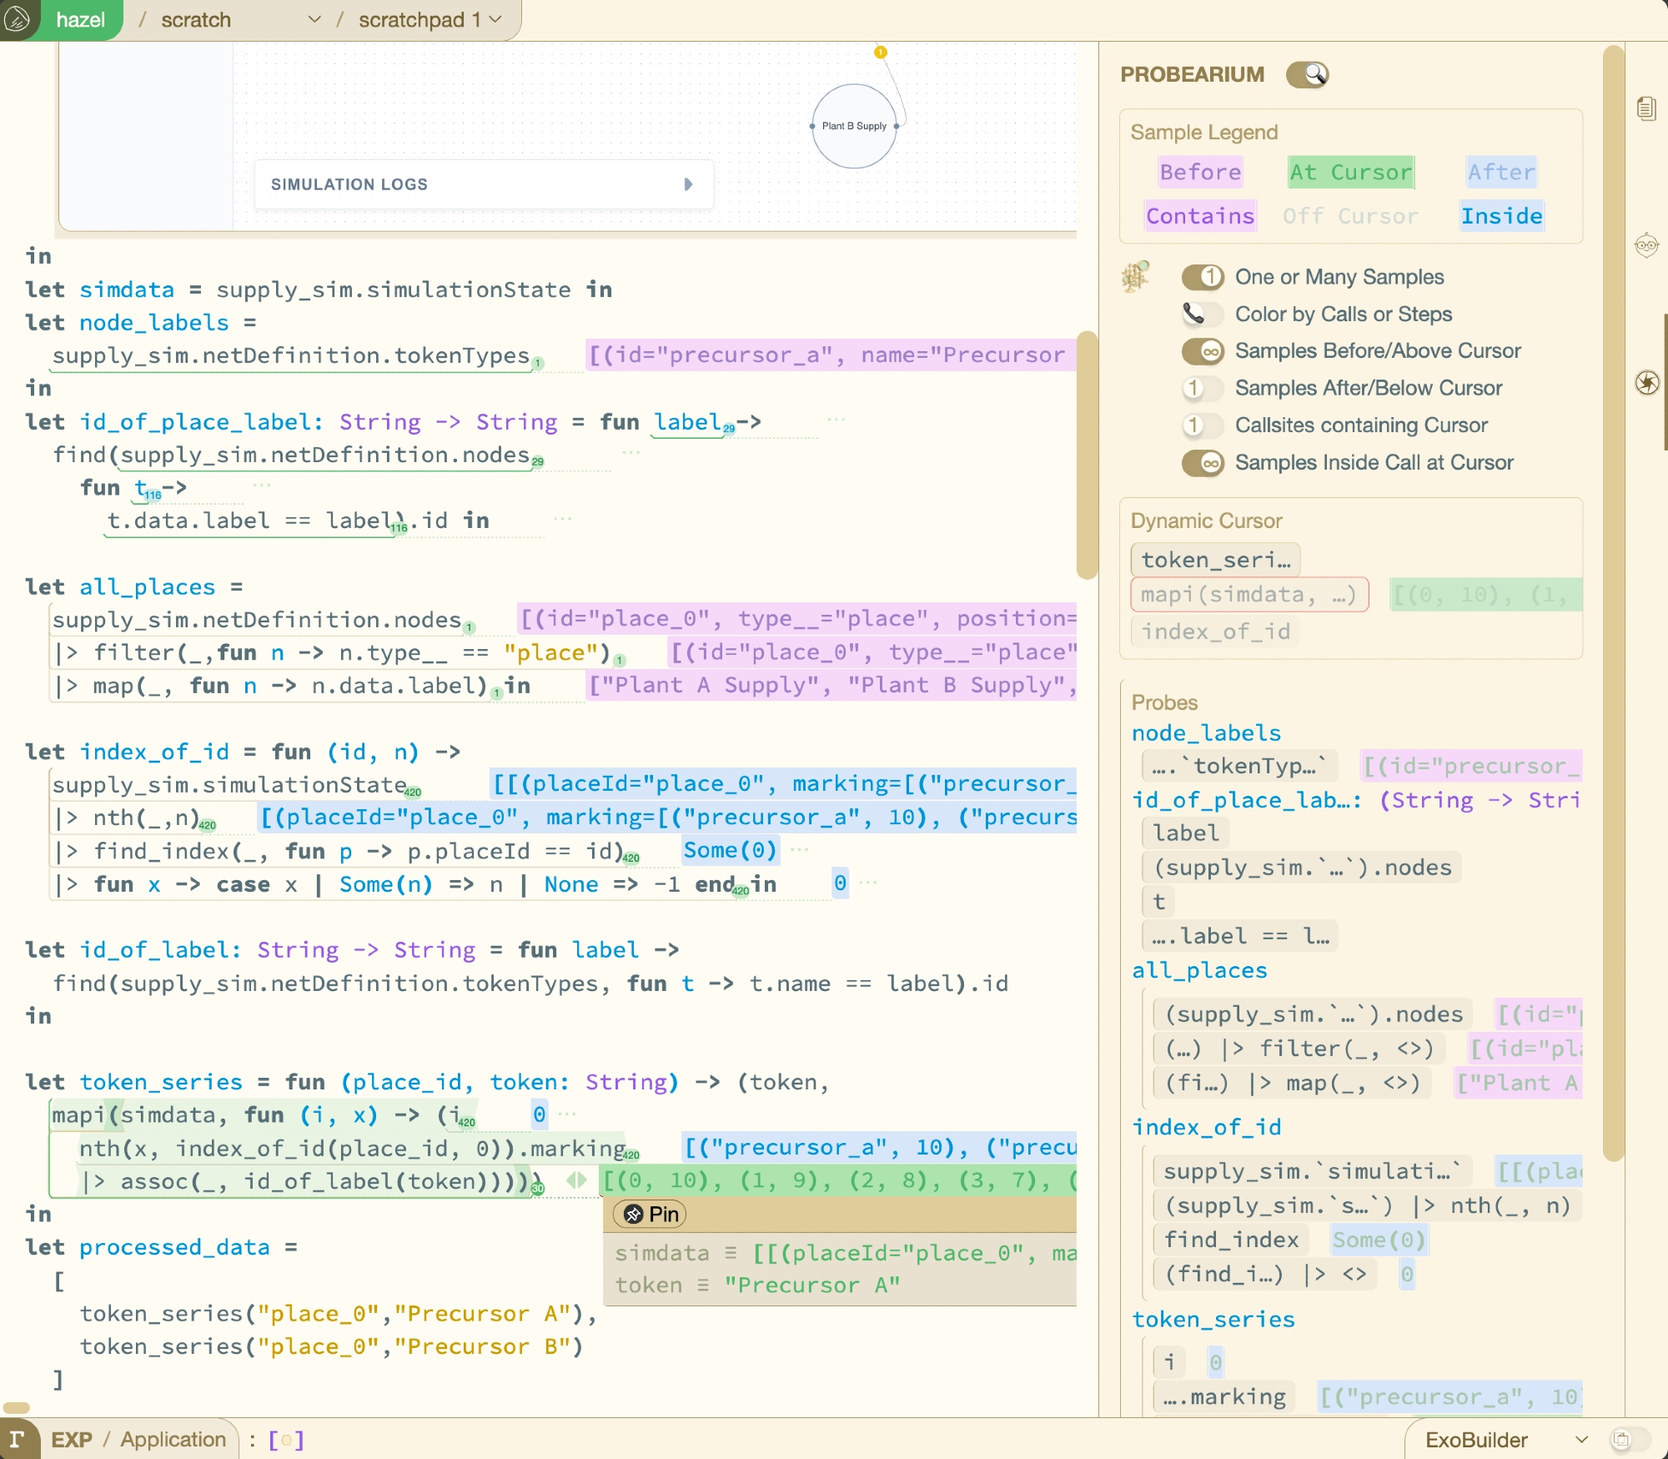This screenshot has width=1668, height=1459.
Task: Open the scratchpad 1 dropdown
Action: [495, 19]
